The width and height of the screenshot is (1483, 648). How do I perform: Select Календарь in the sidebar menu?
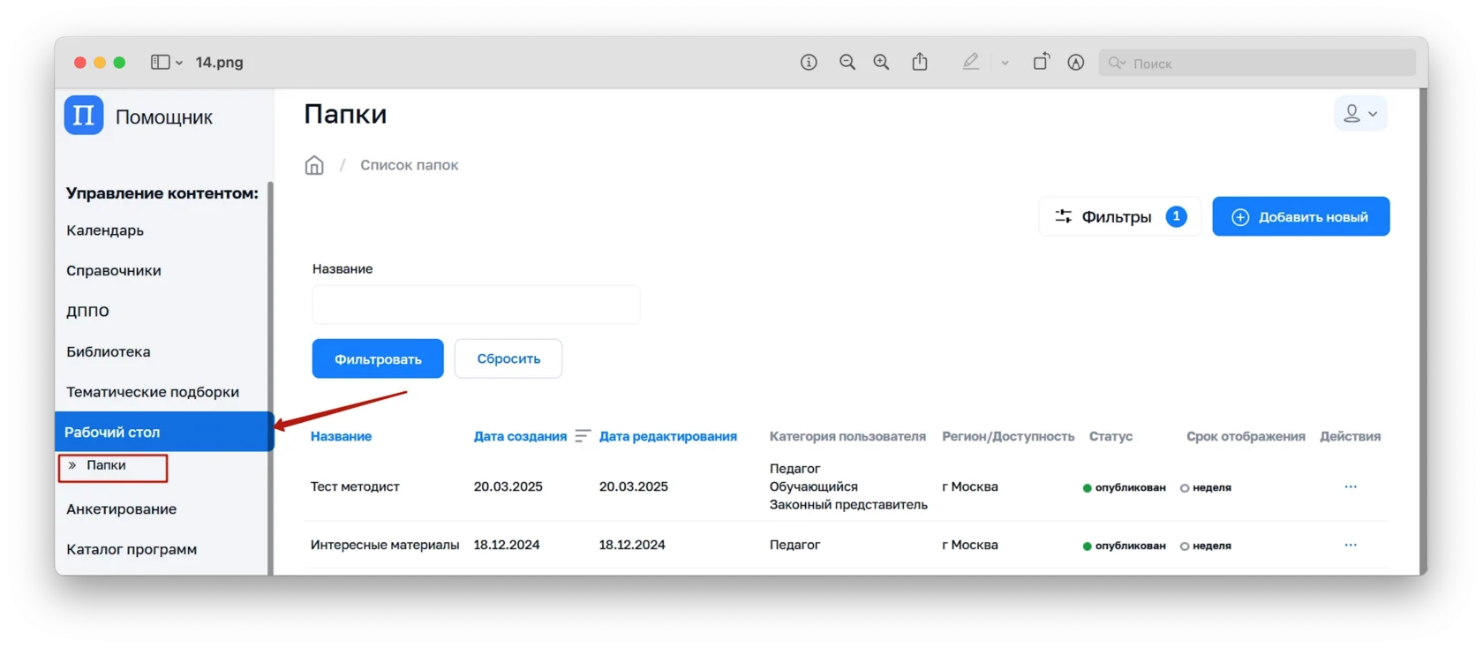105,230
